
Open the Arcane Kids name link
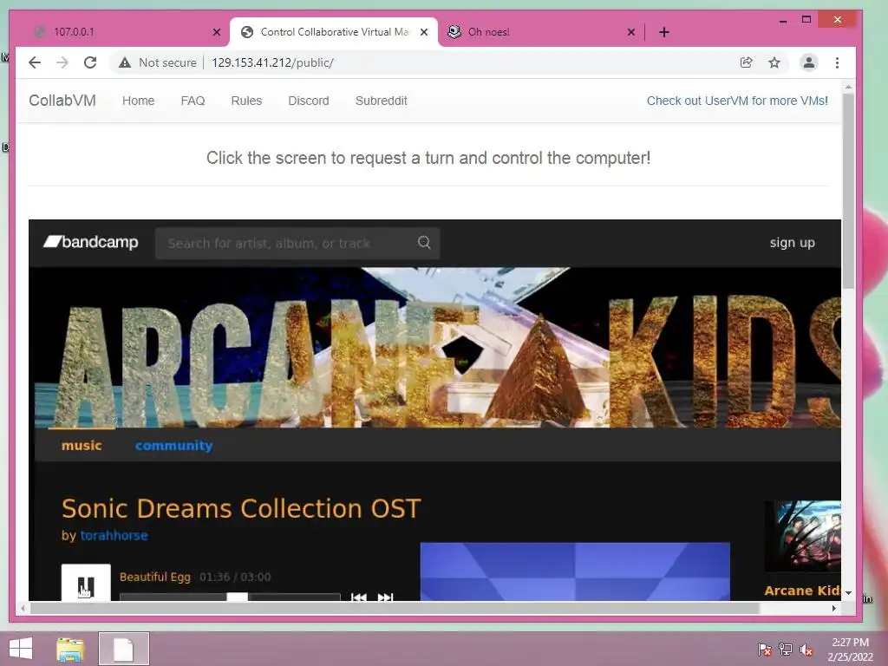tap(802, 591)
